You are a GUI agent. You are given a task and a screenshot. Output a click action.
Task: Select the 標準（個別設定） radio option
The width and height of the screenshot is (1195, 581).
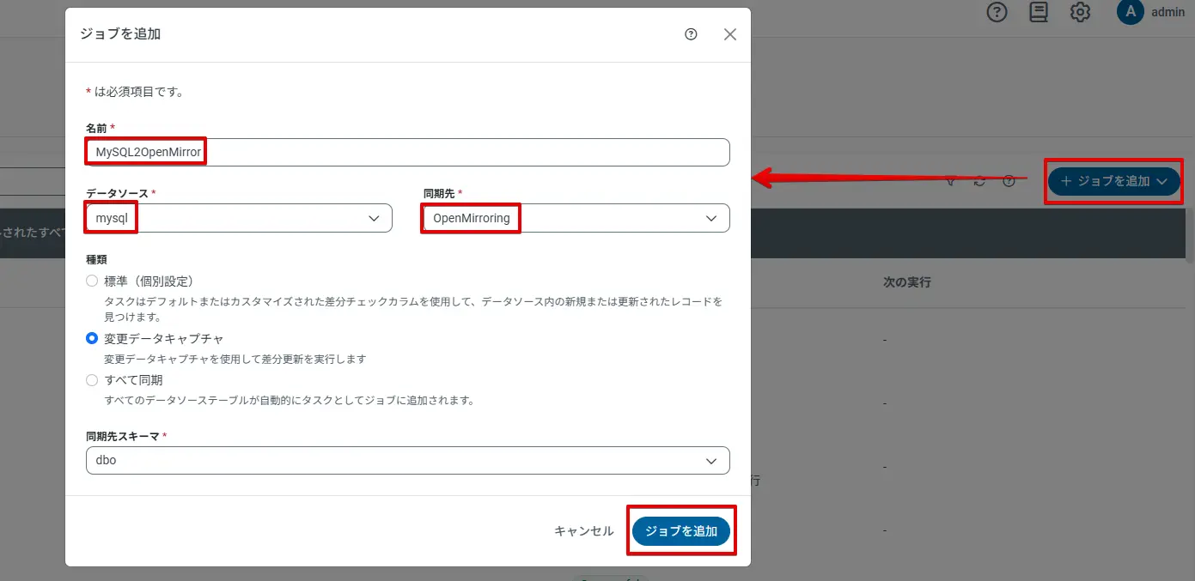92,281
